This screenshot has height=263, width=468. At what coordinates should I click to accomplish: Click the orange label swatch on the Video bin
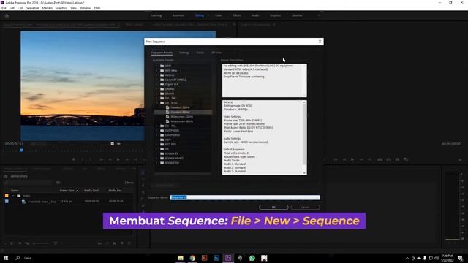(7, 196)
